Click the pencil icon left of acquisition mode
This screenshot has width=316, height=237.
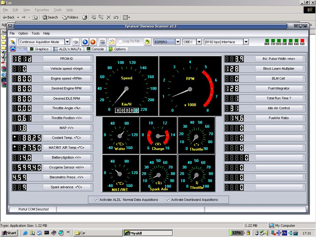(x=13, y=42)
